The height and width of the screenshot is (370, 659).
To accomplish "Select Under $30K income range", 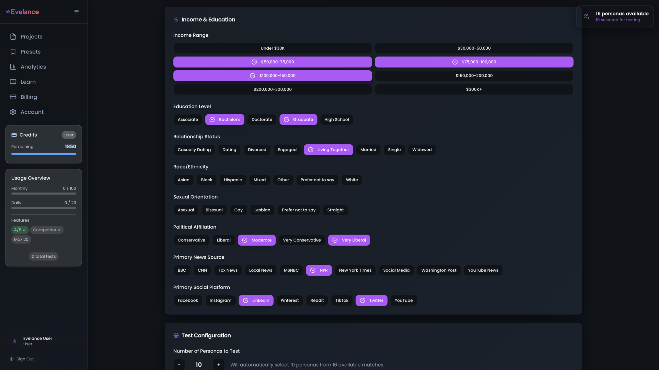I will click(x=272, y=48).
